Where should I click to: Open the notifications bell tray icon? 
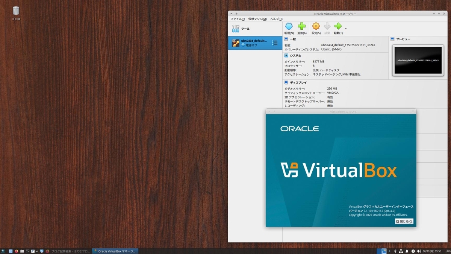tap(407, 251)
